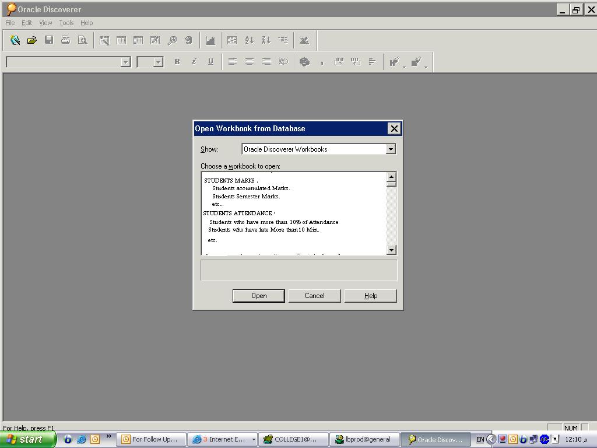This screenshot has width=597, height=448.
Task: Open the Internet Explorer taskbar group
Action: coord(222,440)
